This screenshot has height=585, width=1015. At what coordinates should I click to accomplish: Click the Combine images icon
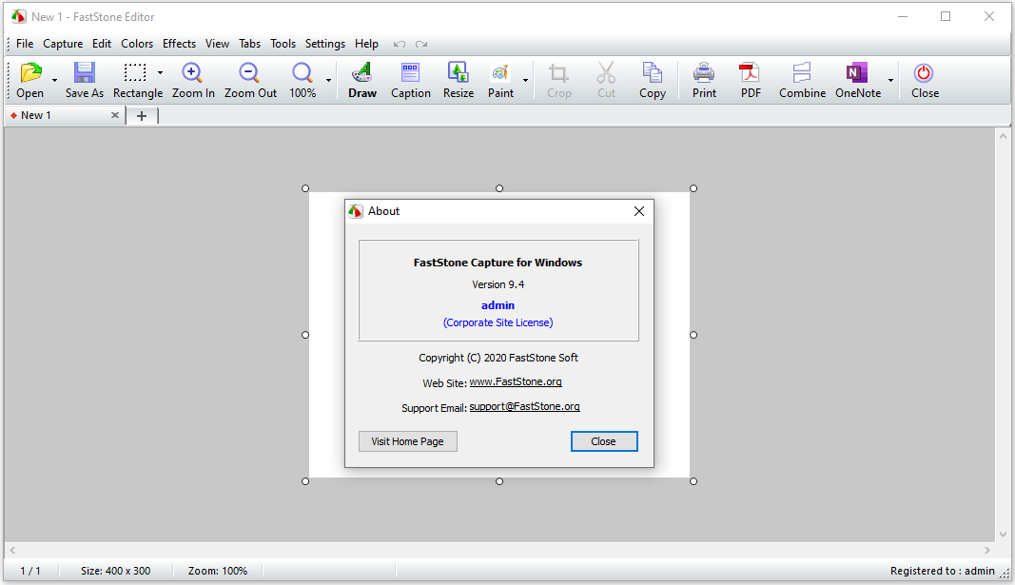(x=801, y=72)
